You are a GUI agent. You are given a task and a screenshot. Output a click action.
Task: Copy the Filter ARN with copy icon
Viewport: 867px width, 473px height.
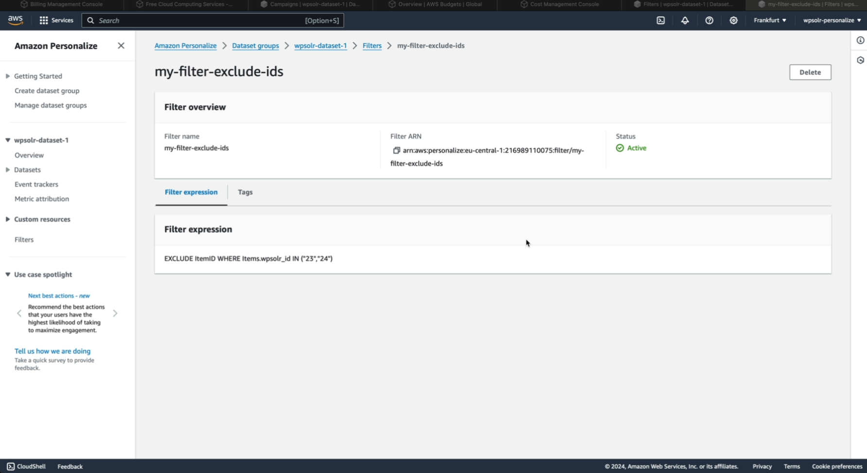pyautogui.click(x=397, y=150)
